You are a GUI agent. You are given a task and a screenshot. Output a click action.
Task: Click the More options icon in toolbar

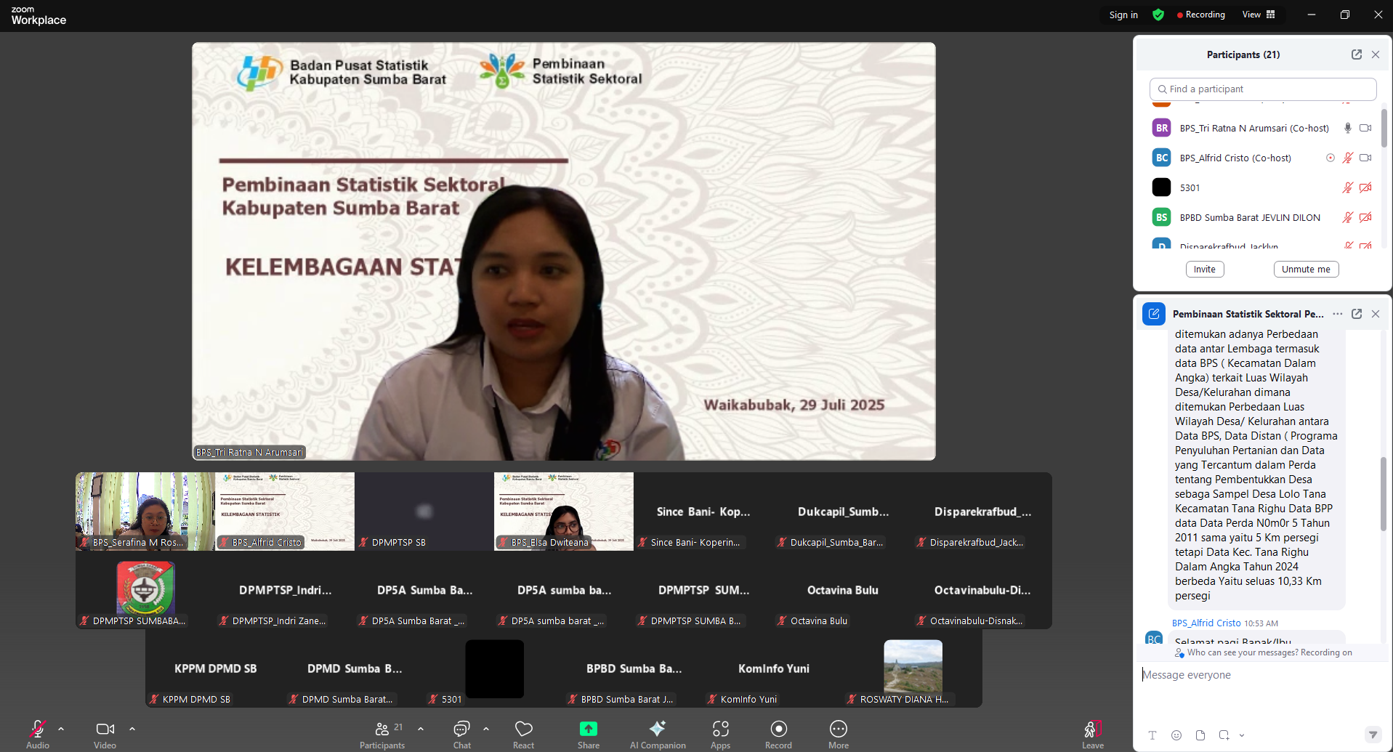(838, 729)
